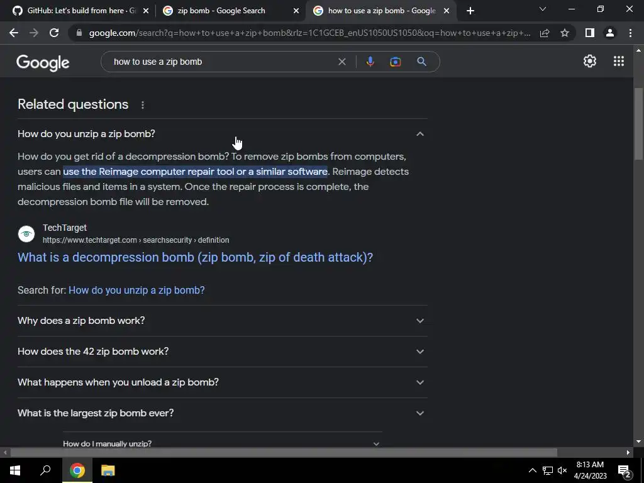Viewport: 644px width, 483px height.
Task: Click the Chrome address bar URL
Action: [x=309, y=33]
